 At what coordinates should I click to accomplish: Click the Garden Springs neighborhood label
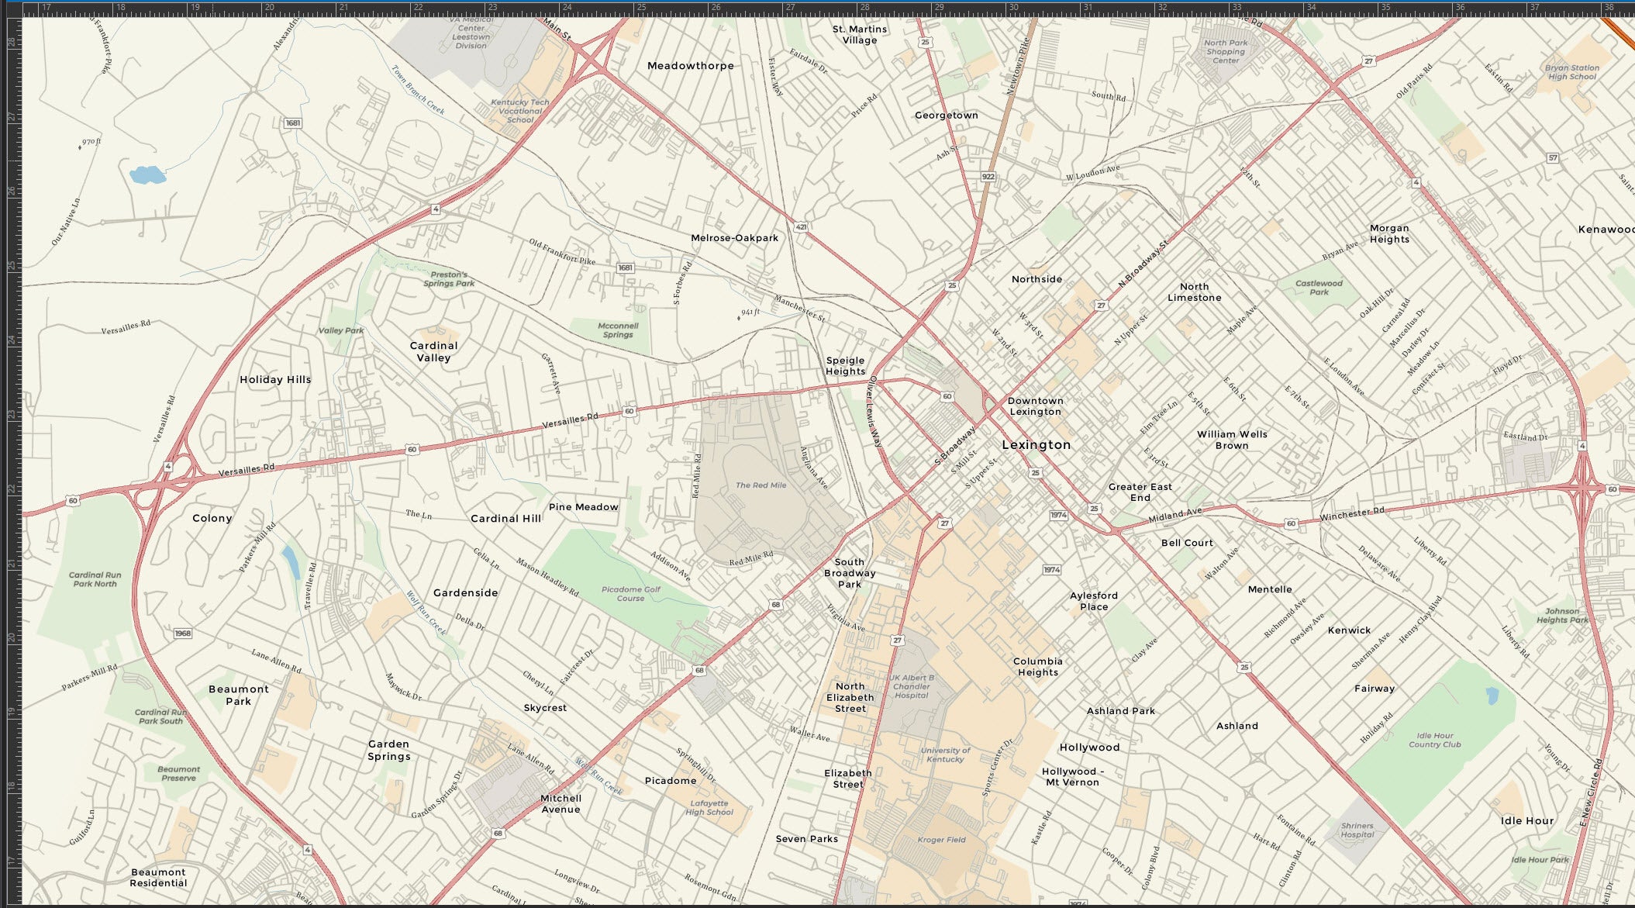[388, 751]
